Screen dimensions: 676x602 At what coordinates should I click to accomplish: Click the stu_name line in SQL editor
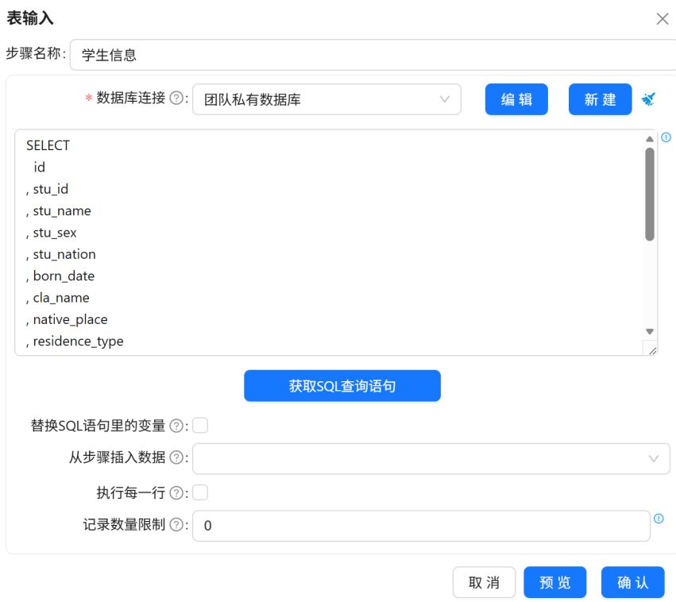tap(59, 210)
